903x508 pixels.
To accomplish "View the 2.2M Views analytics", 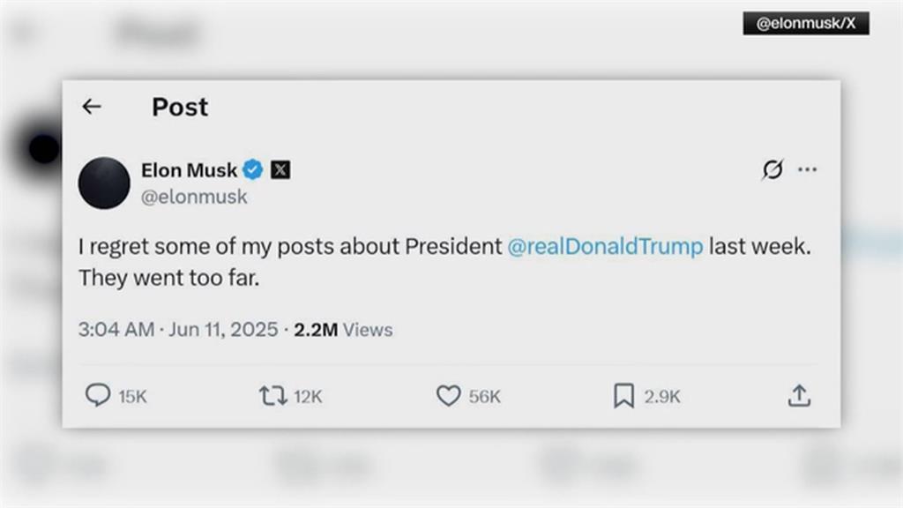I will 343,330.
